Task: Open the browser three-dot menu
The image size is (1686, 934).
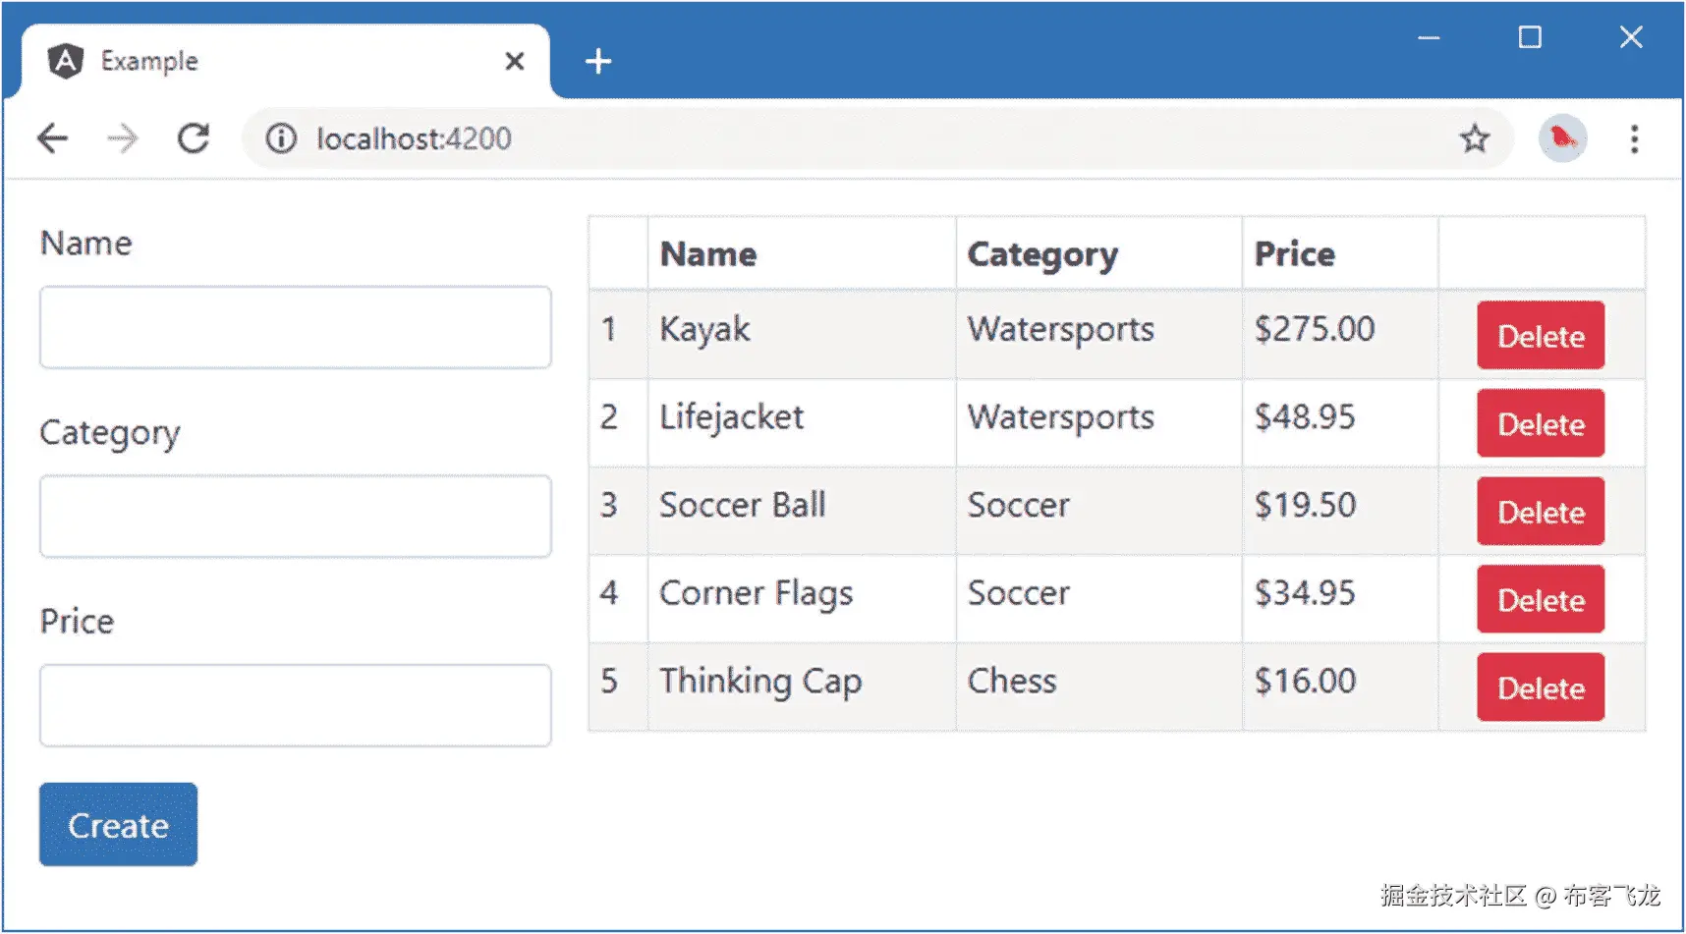Action: (x=1634, y=138)
